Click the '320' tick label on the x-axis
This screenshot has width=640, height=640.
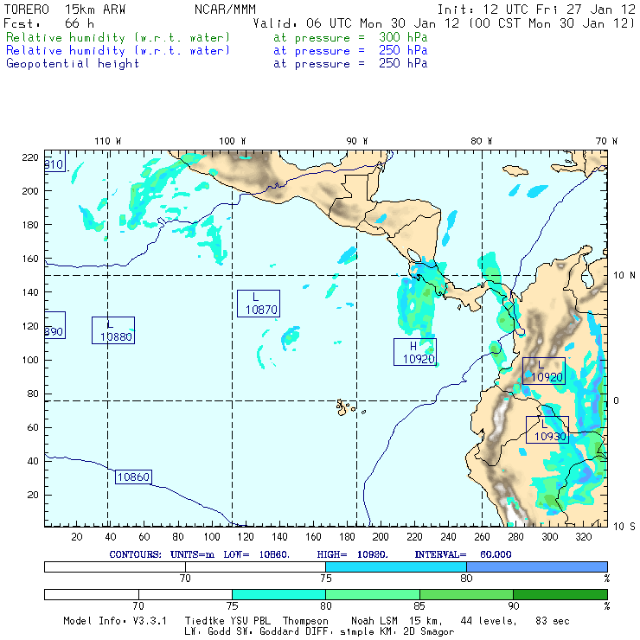click(583, 537)
